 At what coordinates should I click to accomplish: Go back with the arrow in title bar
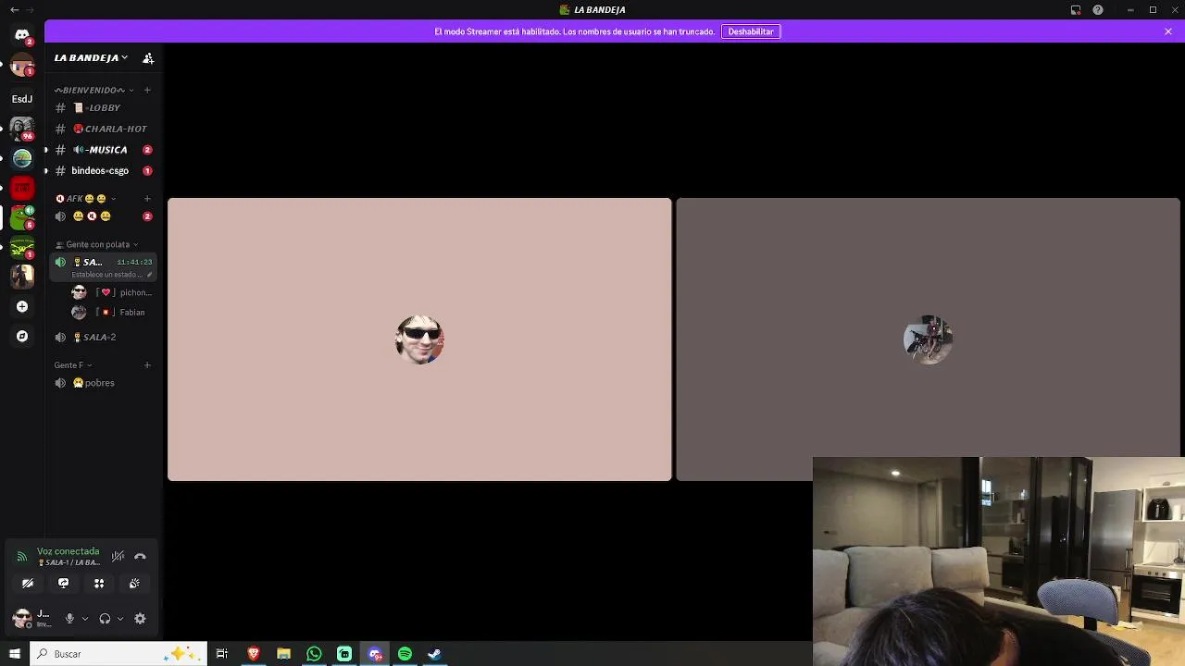pyautogui.click(x=14, y=10)
